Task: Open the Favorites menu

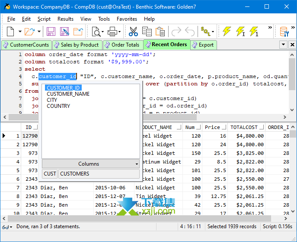Action: (x=127, y=19)
